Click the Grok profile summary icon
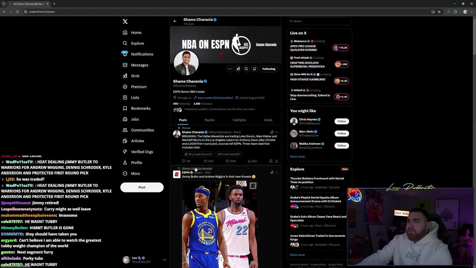The height and width of the screenshot is (268, 476). click(238, 69)
